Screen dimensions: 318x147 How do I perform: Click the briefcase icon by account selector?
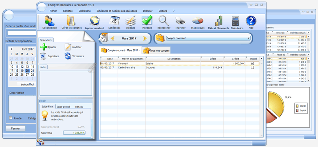(x=160, y=38)
